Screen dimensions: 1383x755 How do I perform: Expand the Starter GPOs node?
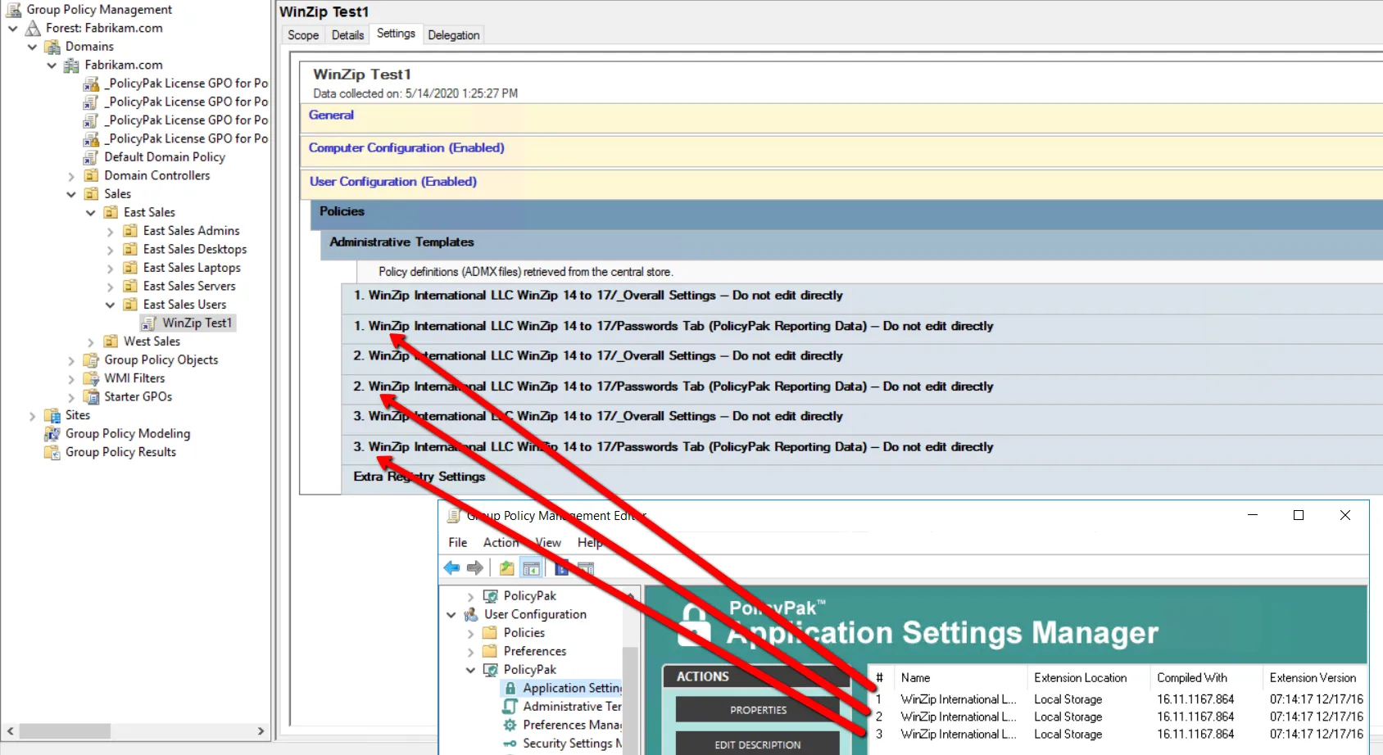(71, 398)
